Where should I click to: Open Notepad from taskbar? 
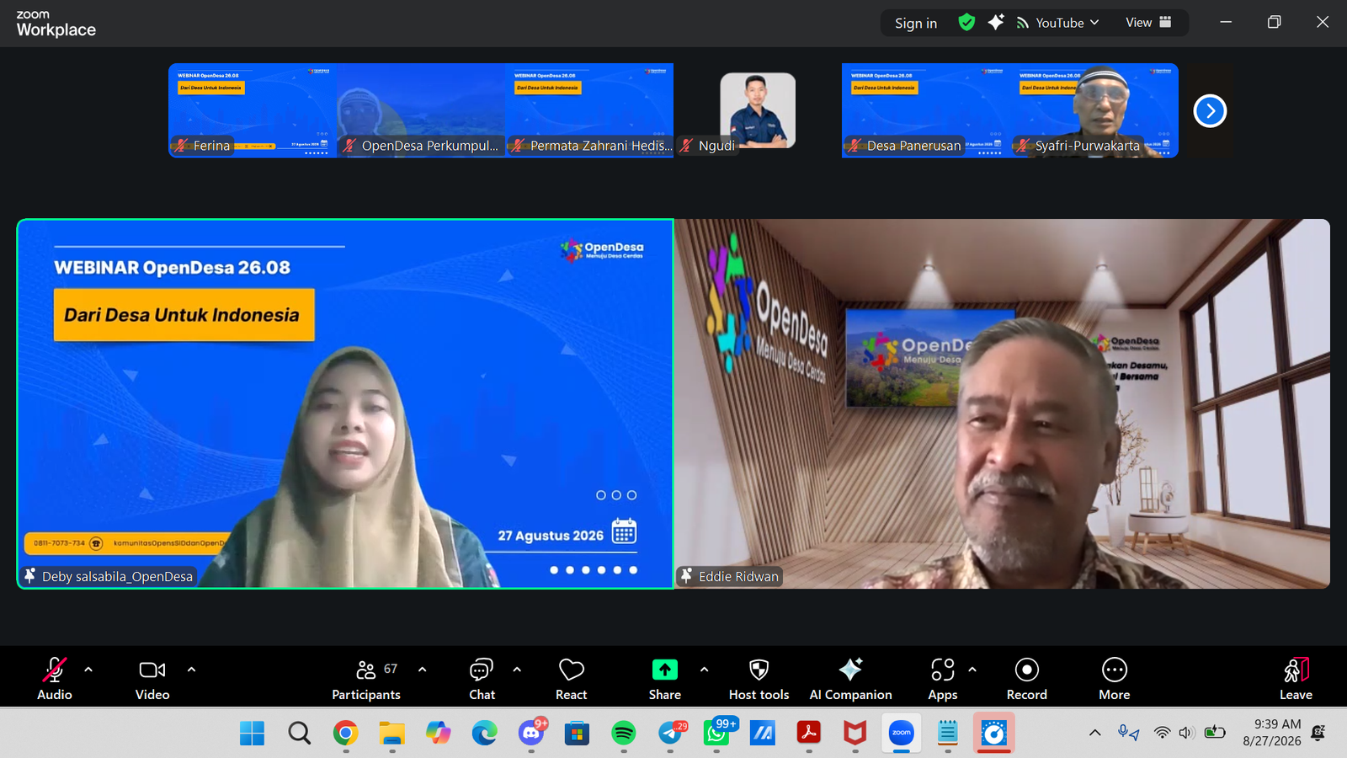tap(948, 734)
